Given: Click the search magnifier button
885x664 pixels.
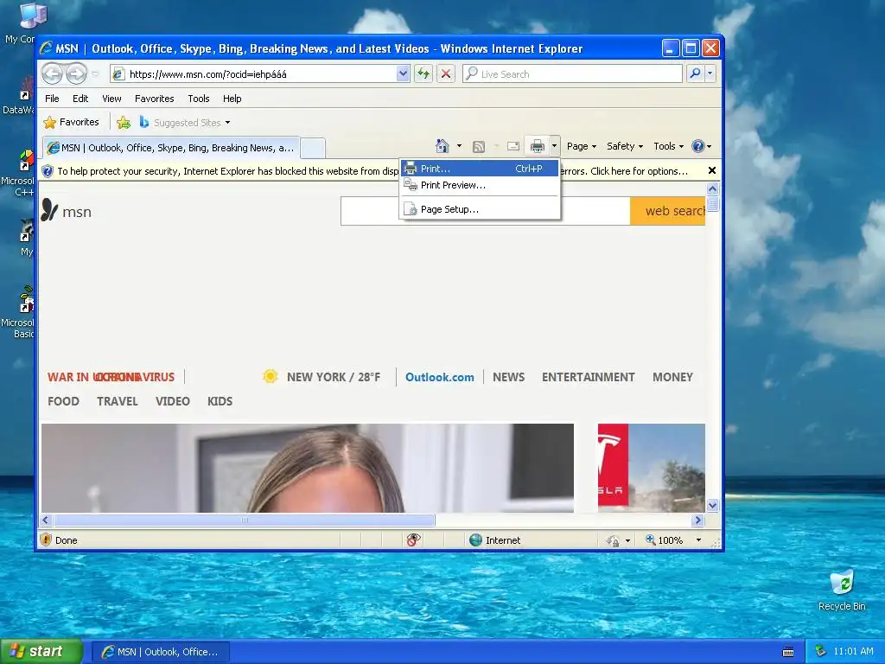Looking at the screenshot, I should tap(695, 74).
